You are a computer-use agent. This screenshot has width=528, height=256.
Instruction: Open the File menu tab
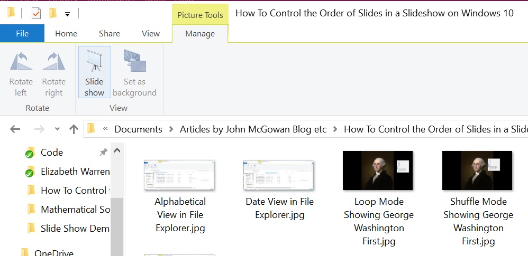(22, 34)
